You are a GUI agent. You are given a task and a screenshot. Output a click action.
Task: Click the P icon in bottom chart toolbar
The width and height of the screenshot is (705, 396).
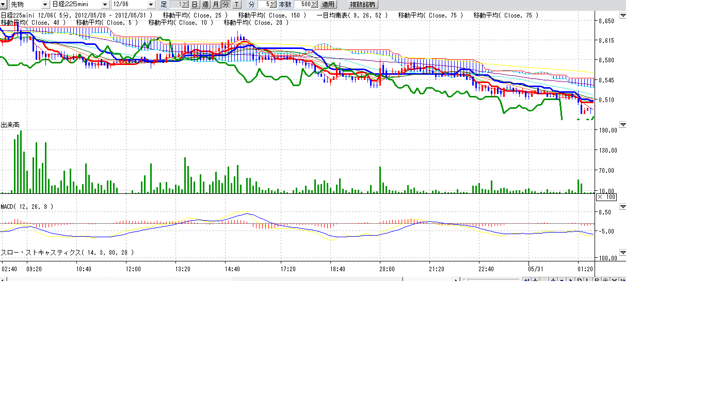click(x=597, y=280)
